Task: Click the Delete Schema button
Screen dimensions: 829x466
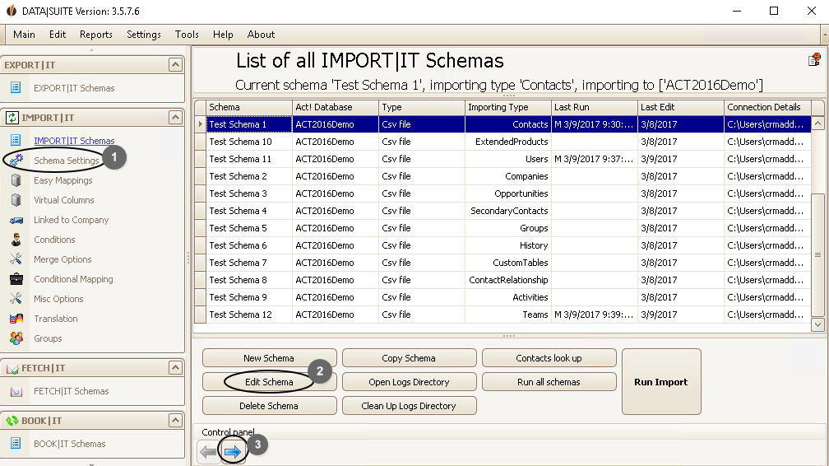Action: click(269, 406)
